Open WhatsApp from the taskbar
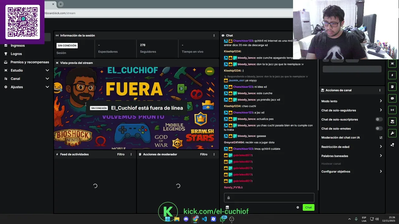This screenshot has width=399, height=224. 223,219
